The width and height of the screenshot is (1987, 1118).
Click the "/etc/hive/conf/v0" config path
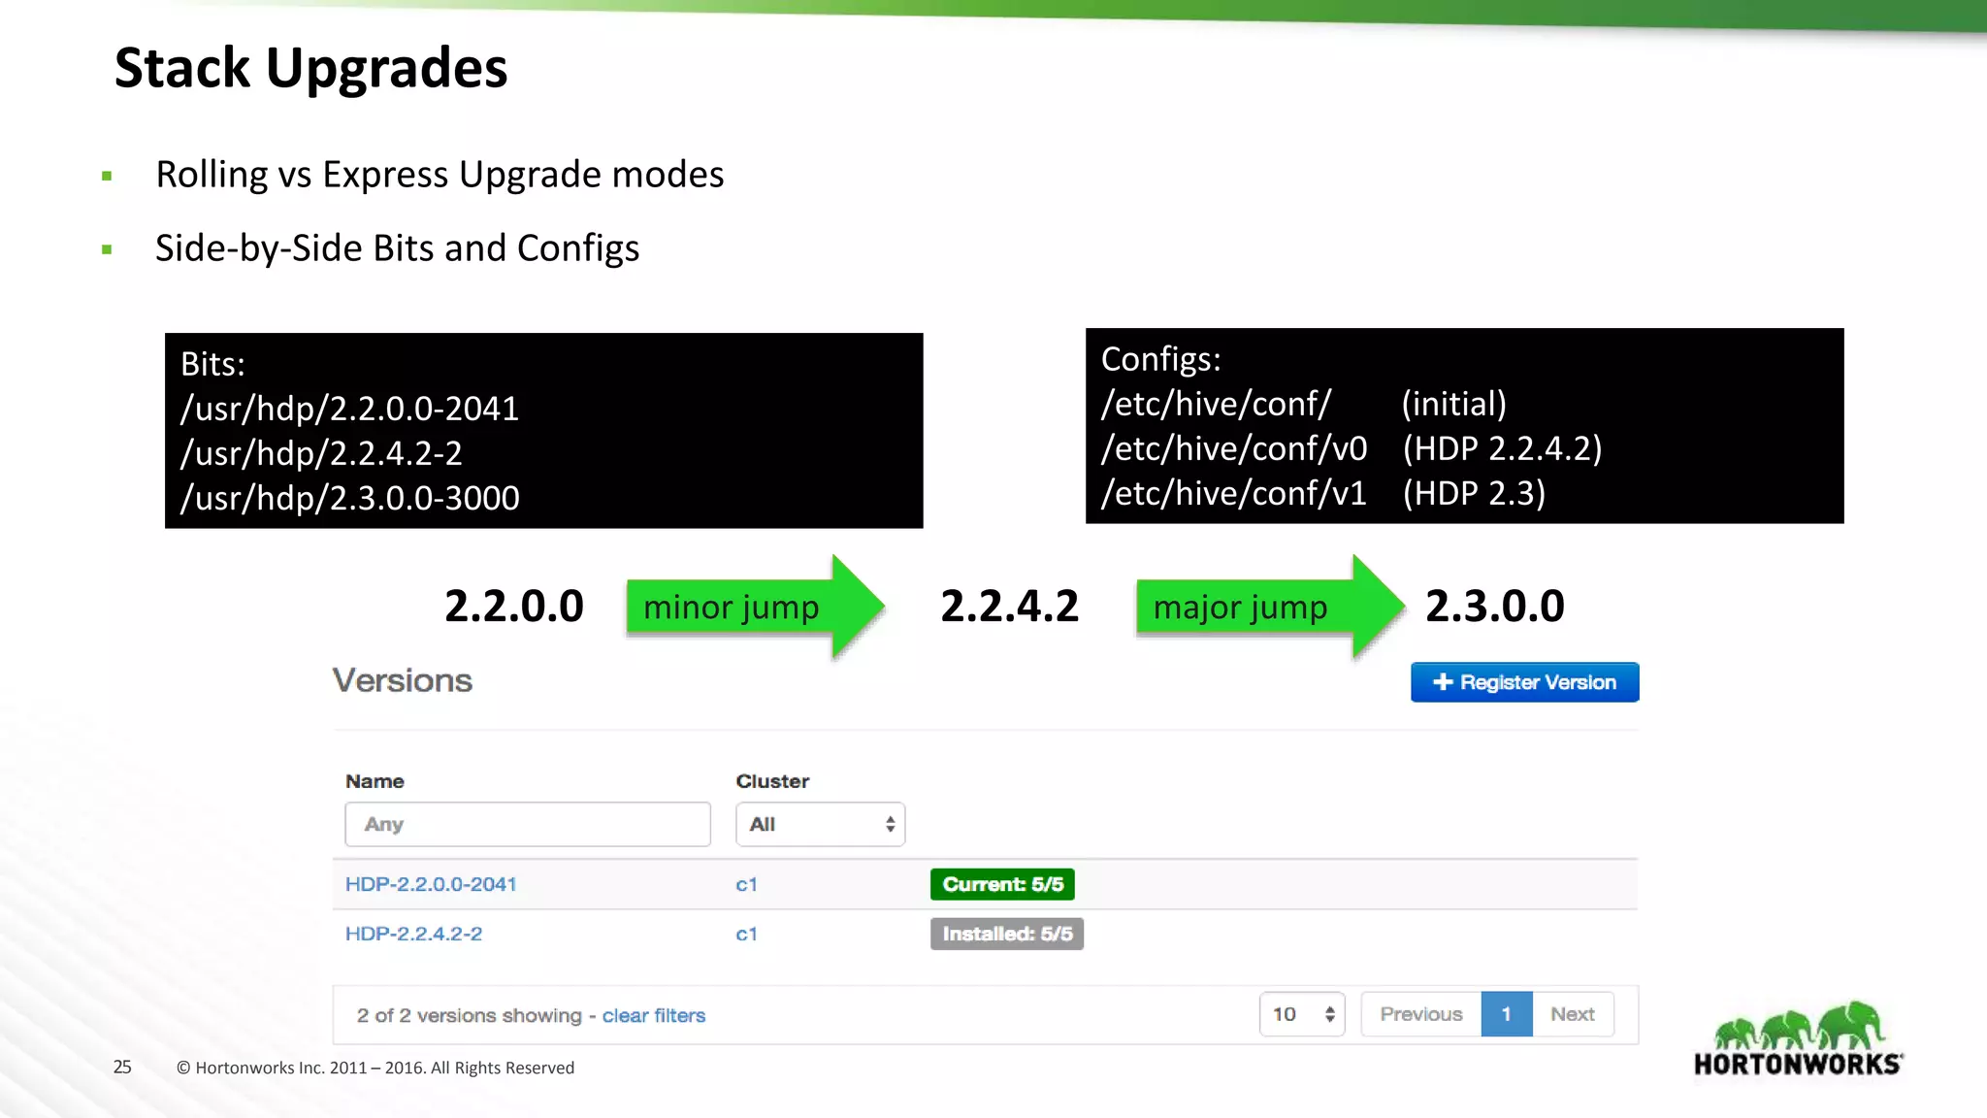(1234, 448)
